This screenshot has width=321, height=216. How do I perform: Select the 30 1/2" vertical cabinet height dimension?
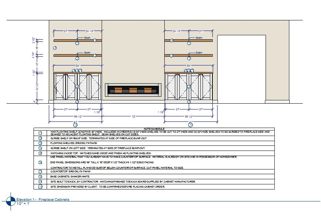click(36, 87)
